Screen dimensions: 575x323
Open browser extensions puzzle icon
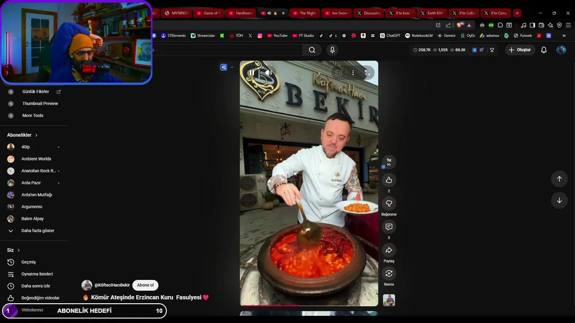(500, 25)
